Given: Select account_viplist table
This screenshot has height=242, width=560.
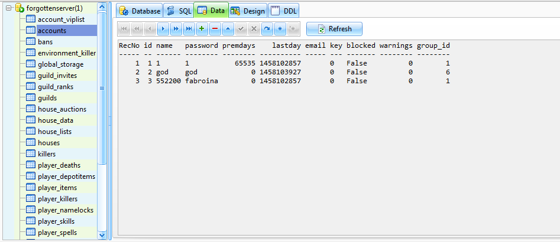Looking at the screenshot, I should tap(61, 19).
